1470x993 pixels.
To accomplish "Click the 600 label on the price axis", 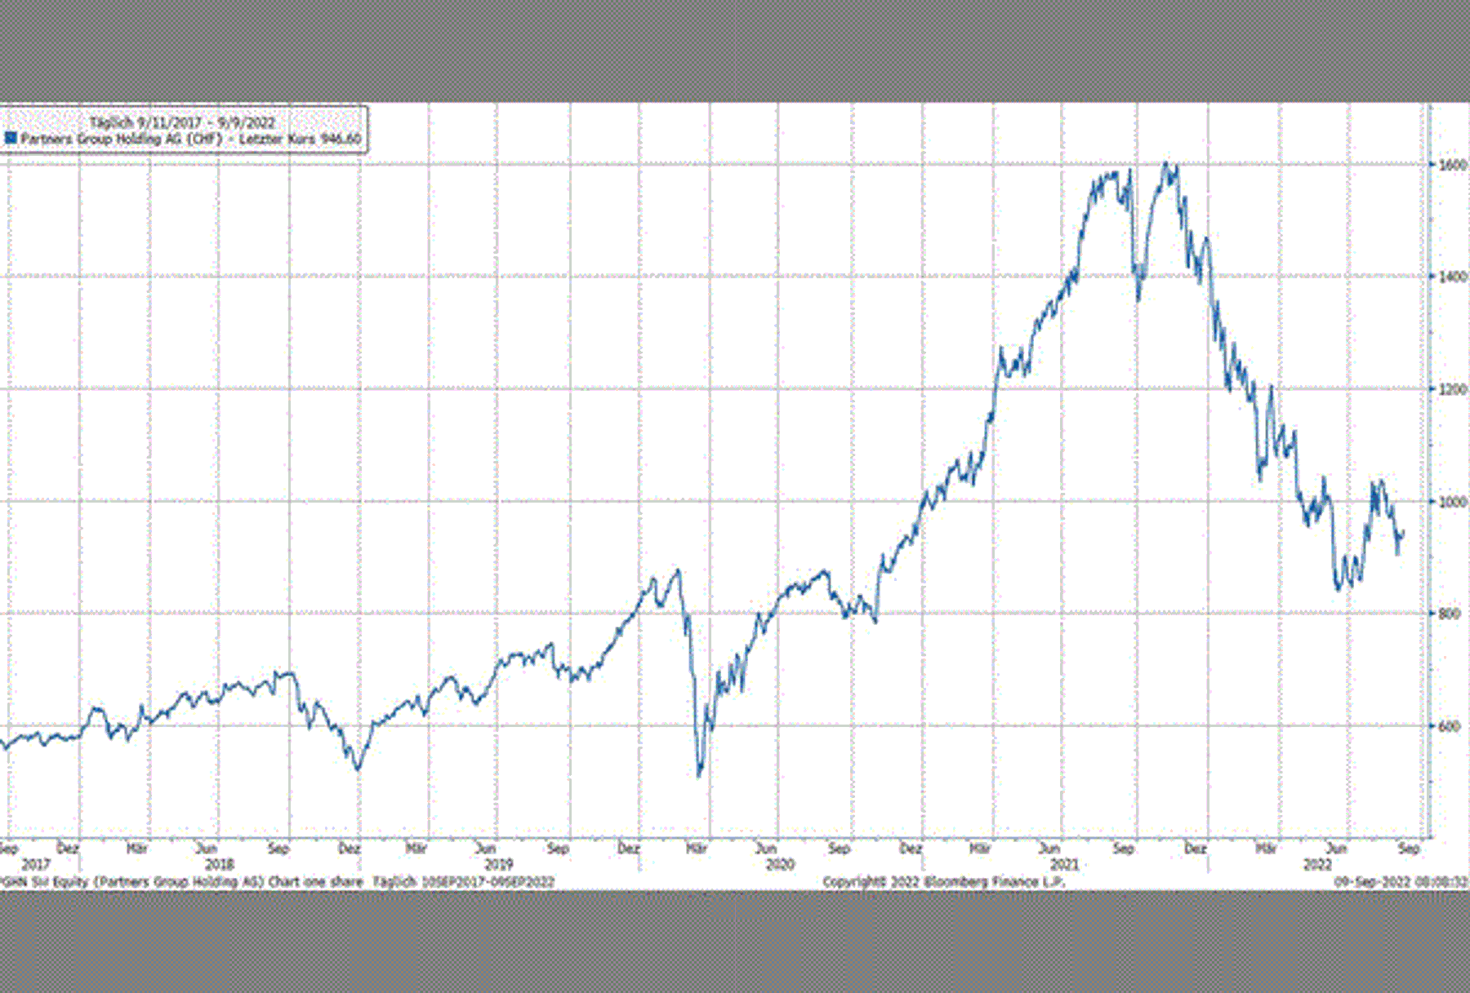I will (1450, 726).
